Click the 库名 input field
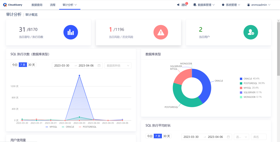Viewport: 280px width, 142px height. (x=259, y=137)
